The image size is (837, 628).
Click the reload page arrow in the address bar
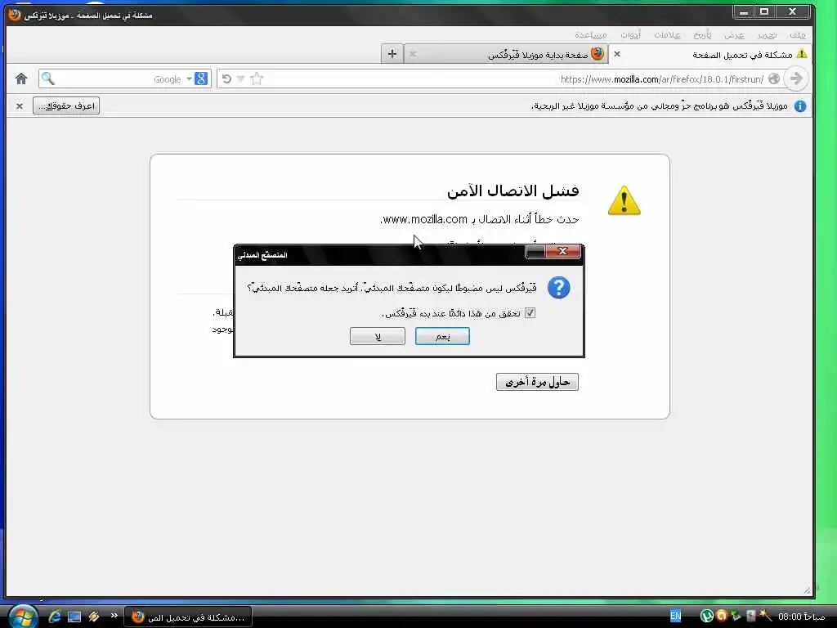pos(227,79)
